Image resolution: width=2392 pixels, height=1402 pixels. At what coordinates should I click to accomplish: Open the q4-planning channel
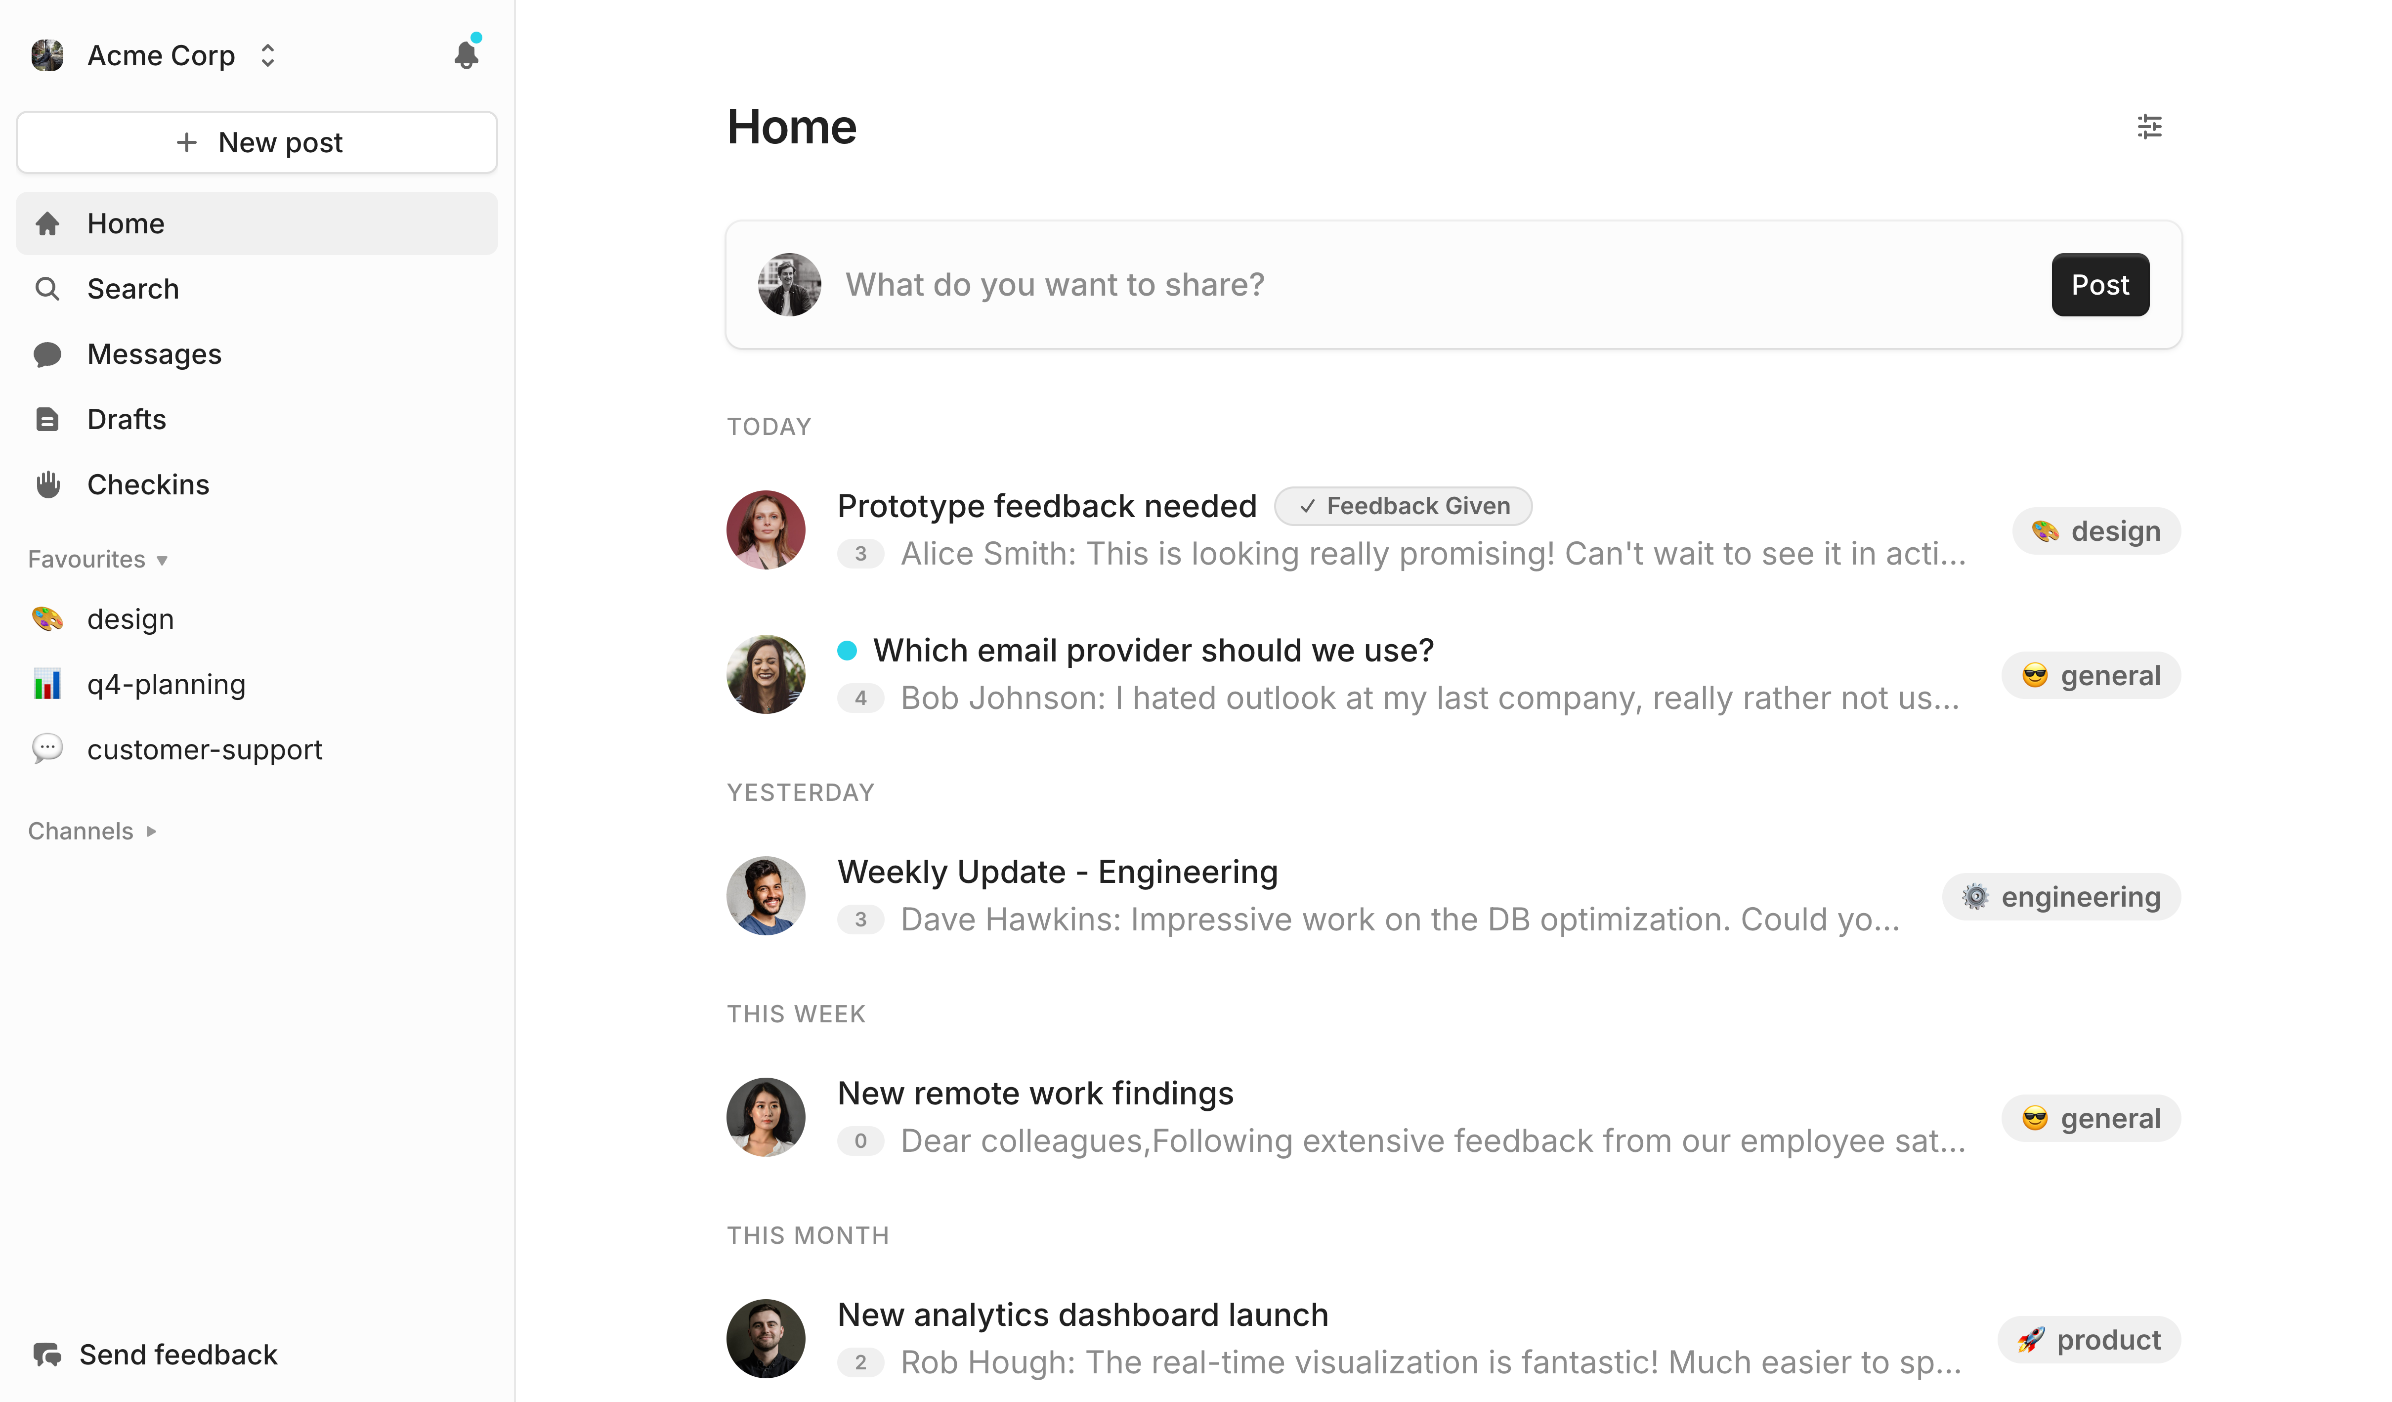(x=166, y=683)
